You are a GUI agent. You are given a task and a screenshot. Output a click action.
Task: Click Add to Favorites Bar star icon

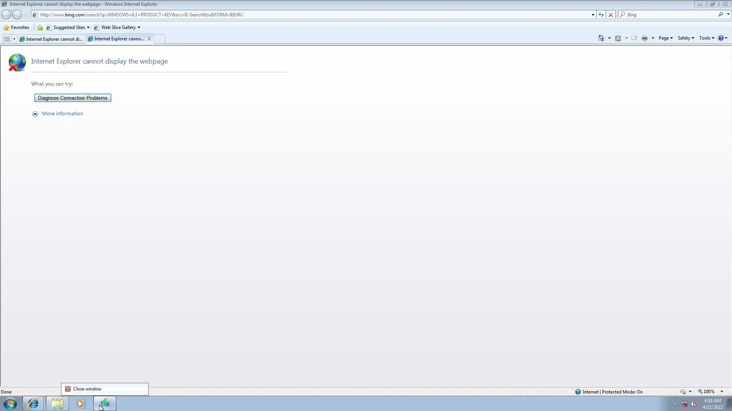click(40, 27)
